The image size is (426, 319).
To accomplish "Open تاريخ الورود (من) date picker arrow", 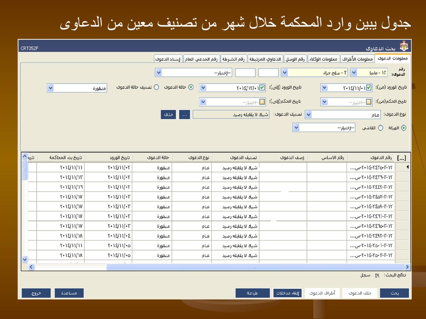I will click(x=324, y=88).
